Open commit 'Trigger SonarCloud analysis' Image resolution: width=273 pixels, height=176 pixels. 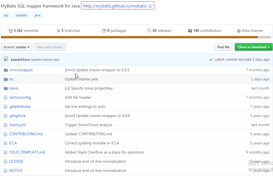coord(89,125)
